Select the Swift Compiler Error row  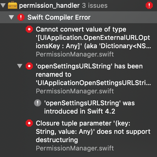(x=78, y=17)
